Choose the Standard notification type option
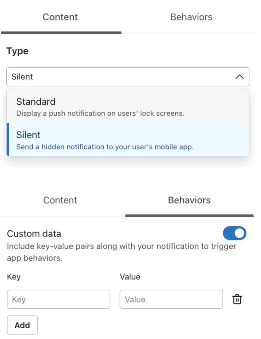The image size is (261, 339). (x=128, y=106)
